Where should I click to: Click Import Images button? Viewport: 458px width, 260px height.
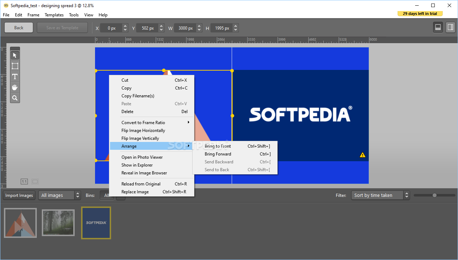(19, 195)
